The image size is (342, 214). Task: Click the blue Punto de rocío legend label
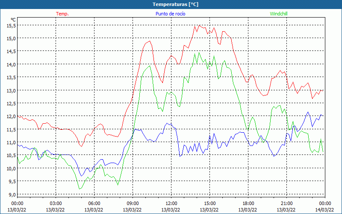coord(170,14)
